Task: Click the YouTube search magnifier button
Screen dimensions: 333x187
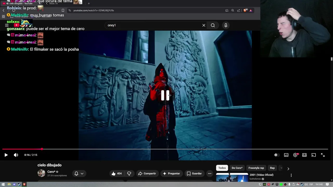Action: [213, 25]
